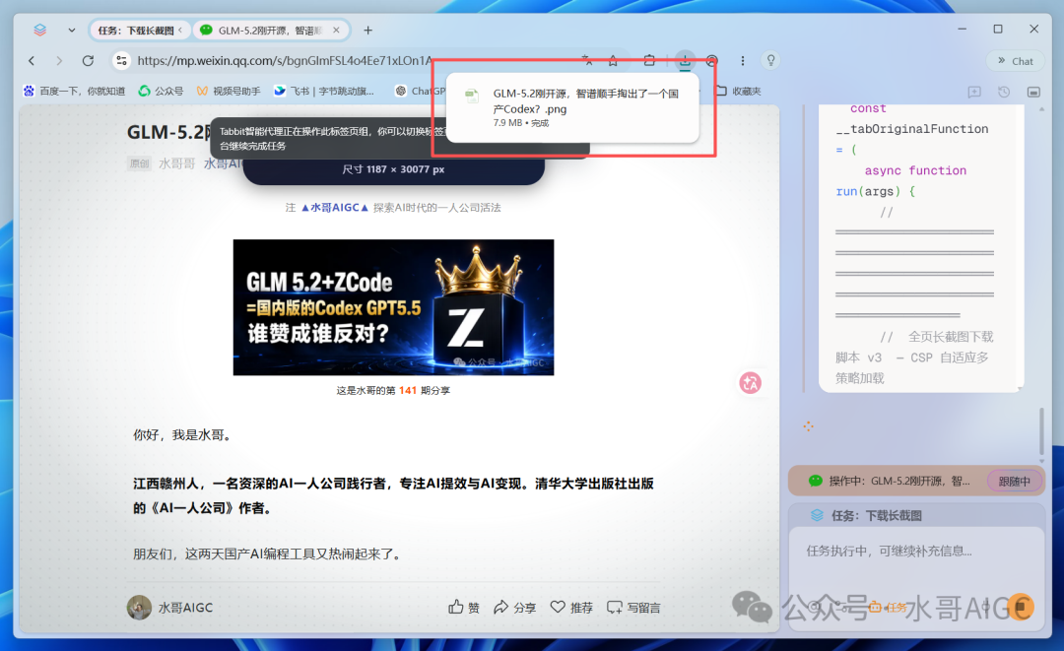The height and width of the screenshot is (651, 1064).
Task: Click 操作中: GLM-5.2刚开源 status bar
Action: click(x=915, y=481)
